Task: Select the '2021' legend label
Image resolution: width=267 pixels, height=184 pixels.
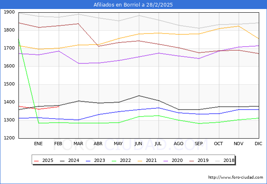Action: coord(151,160)
